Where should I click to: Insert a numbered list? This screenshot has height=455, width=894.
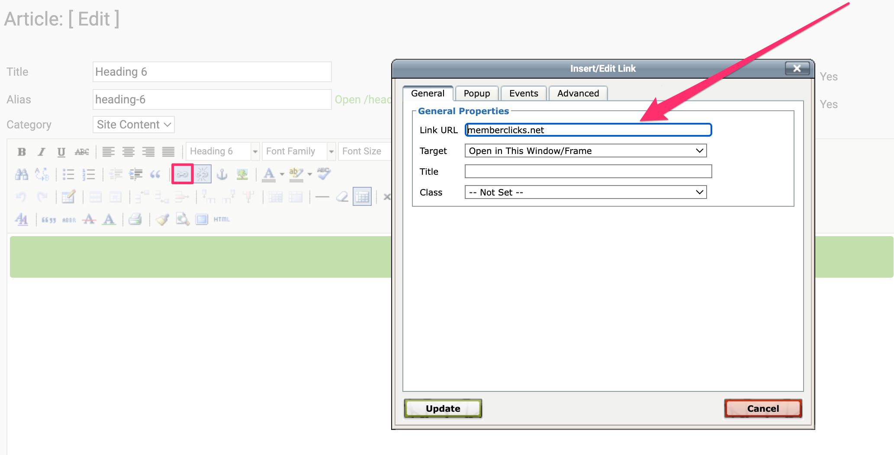(x=89, y=174)
